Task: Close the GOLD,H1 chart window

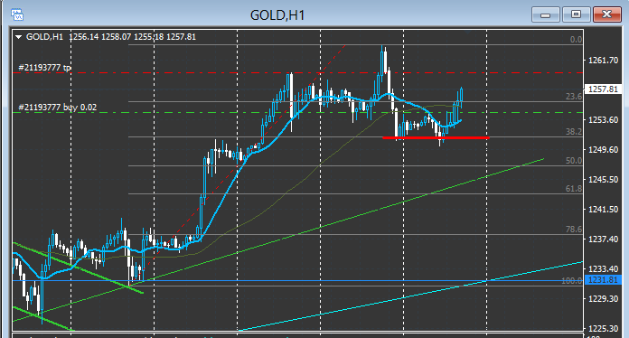Action: pyautogui.click(x=607, y=14)
